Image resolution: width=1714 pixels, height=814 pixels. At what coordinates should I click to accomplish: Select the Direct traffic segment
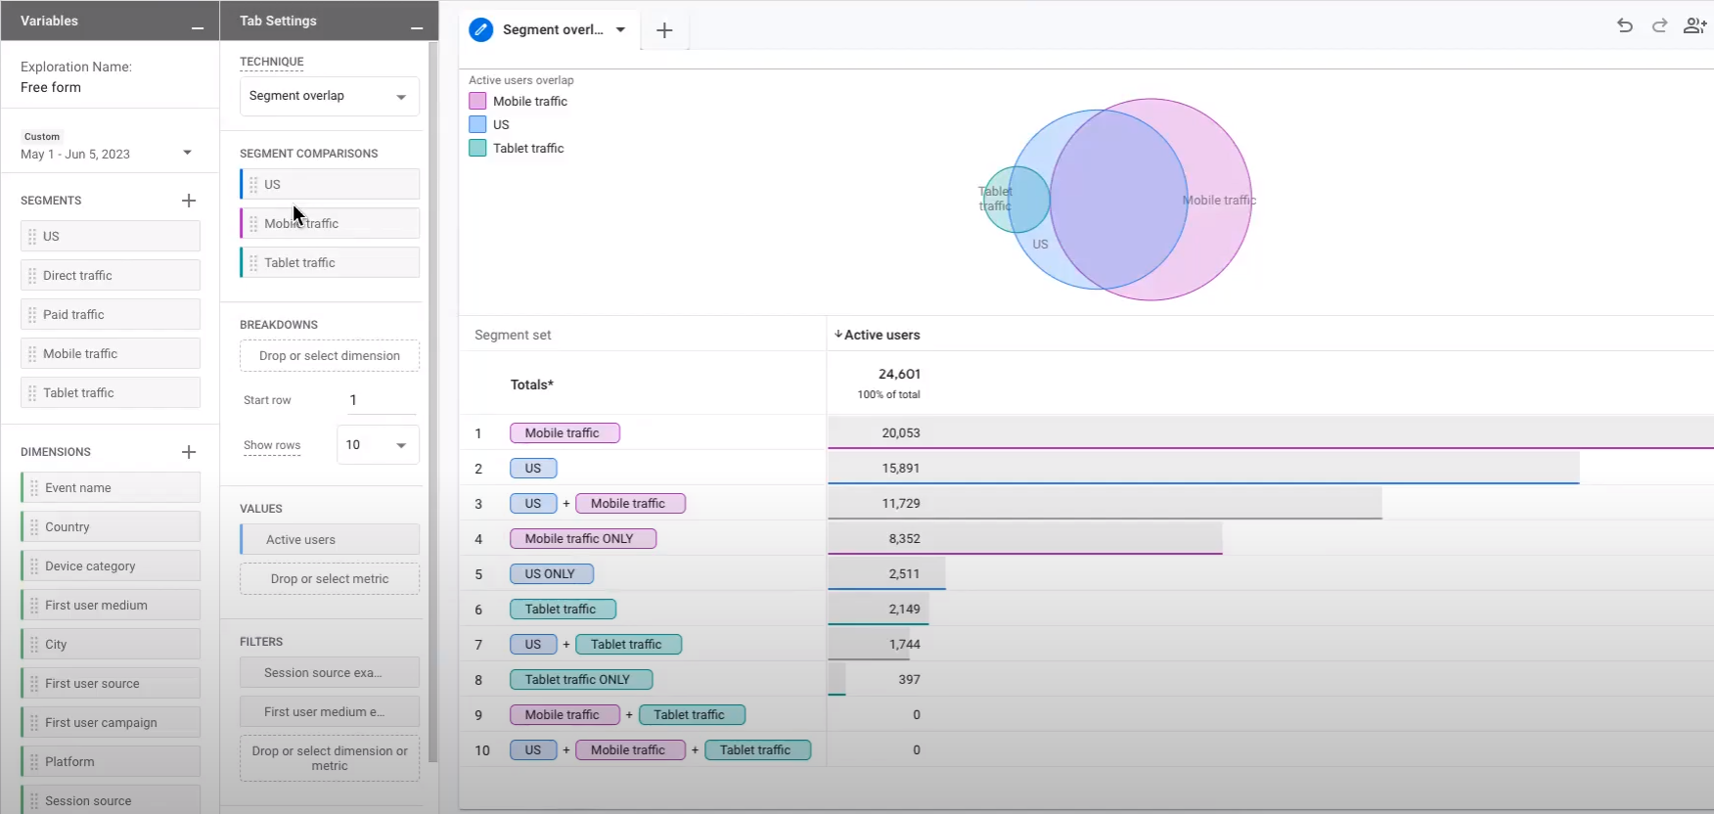pyautogui.click(x=111, y=276)
